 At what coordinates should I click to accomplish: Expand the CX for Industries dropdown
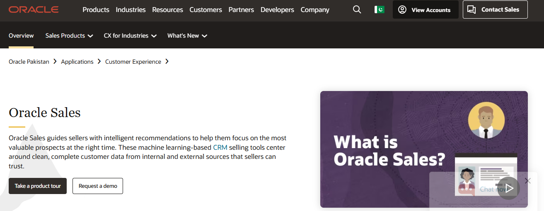130,36
